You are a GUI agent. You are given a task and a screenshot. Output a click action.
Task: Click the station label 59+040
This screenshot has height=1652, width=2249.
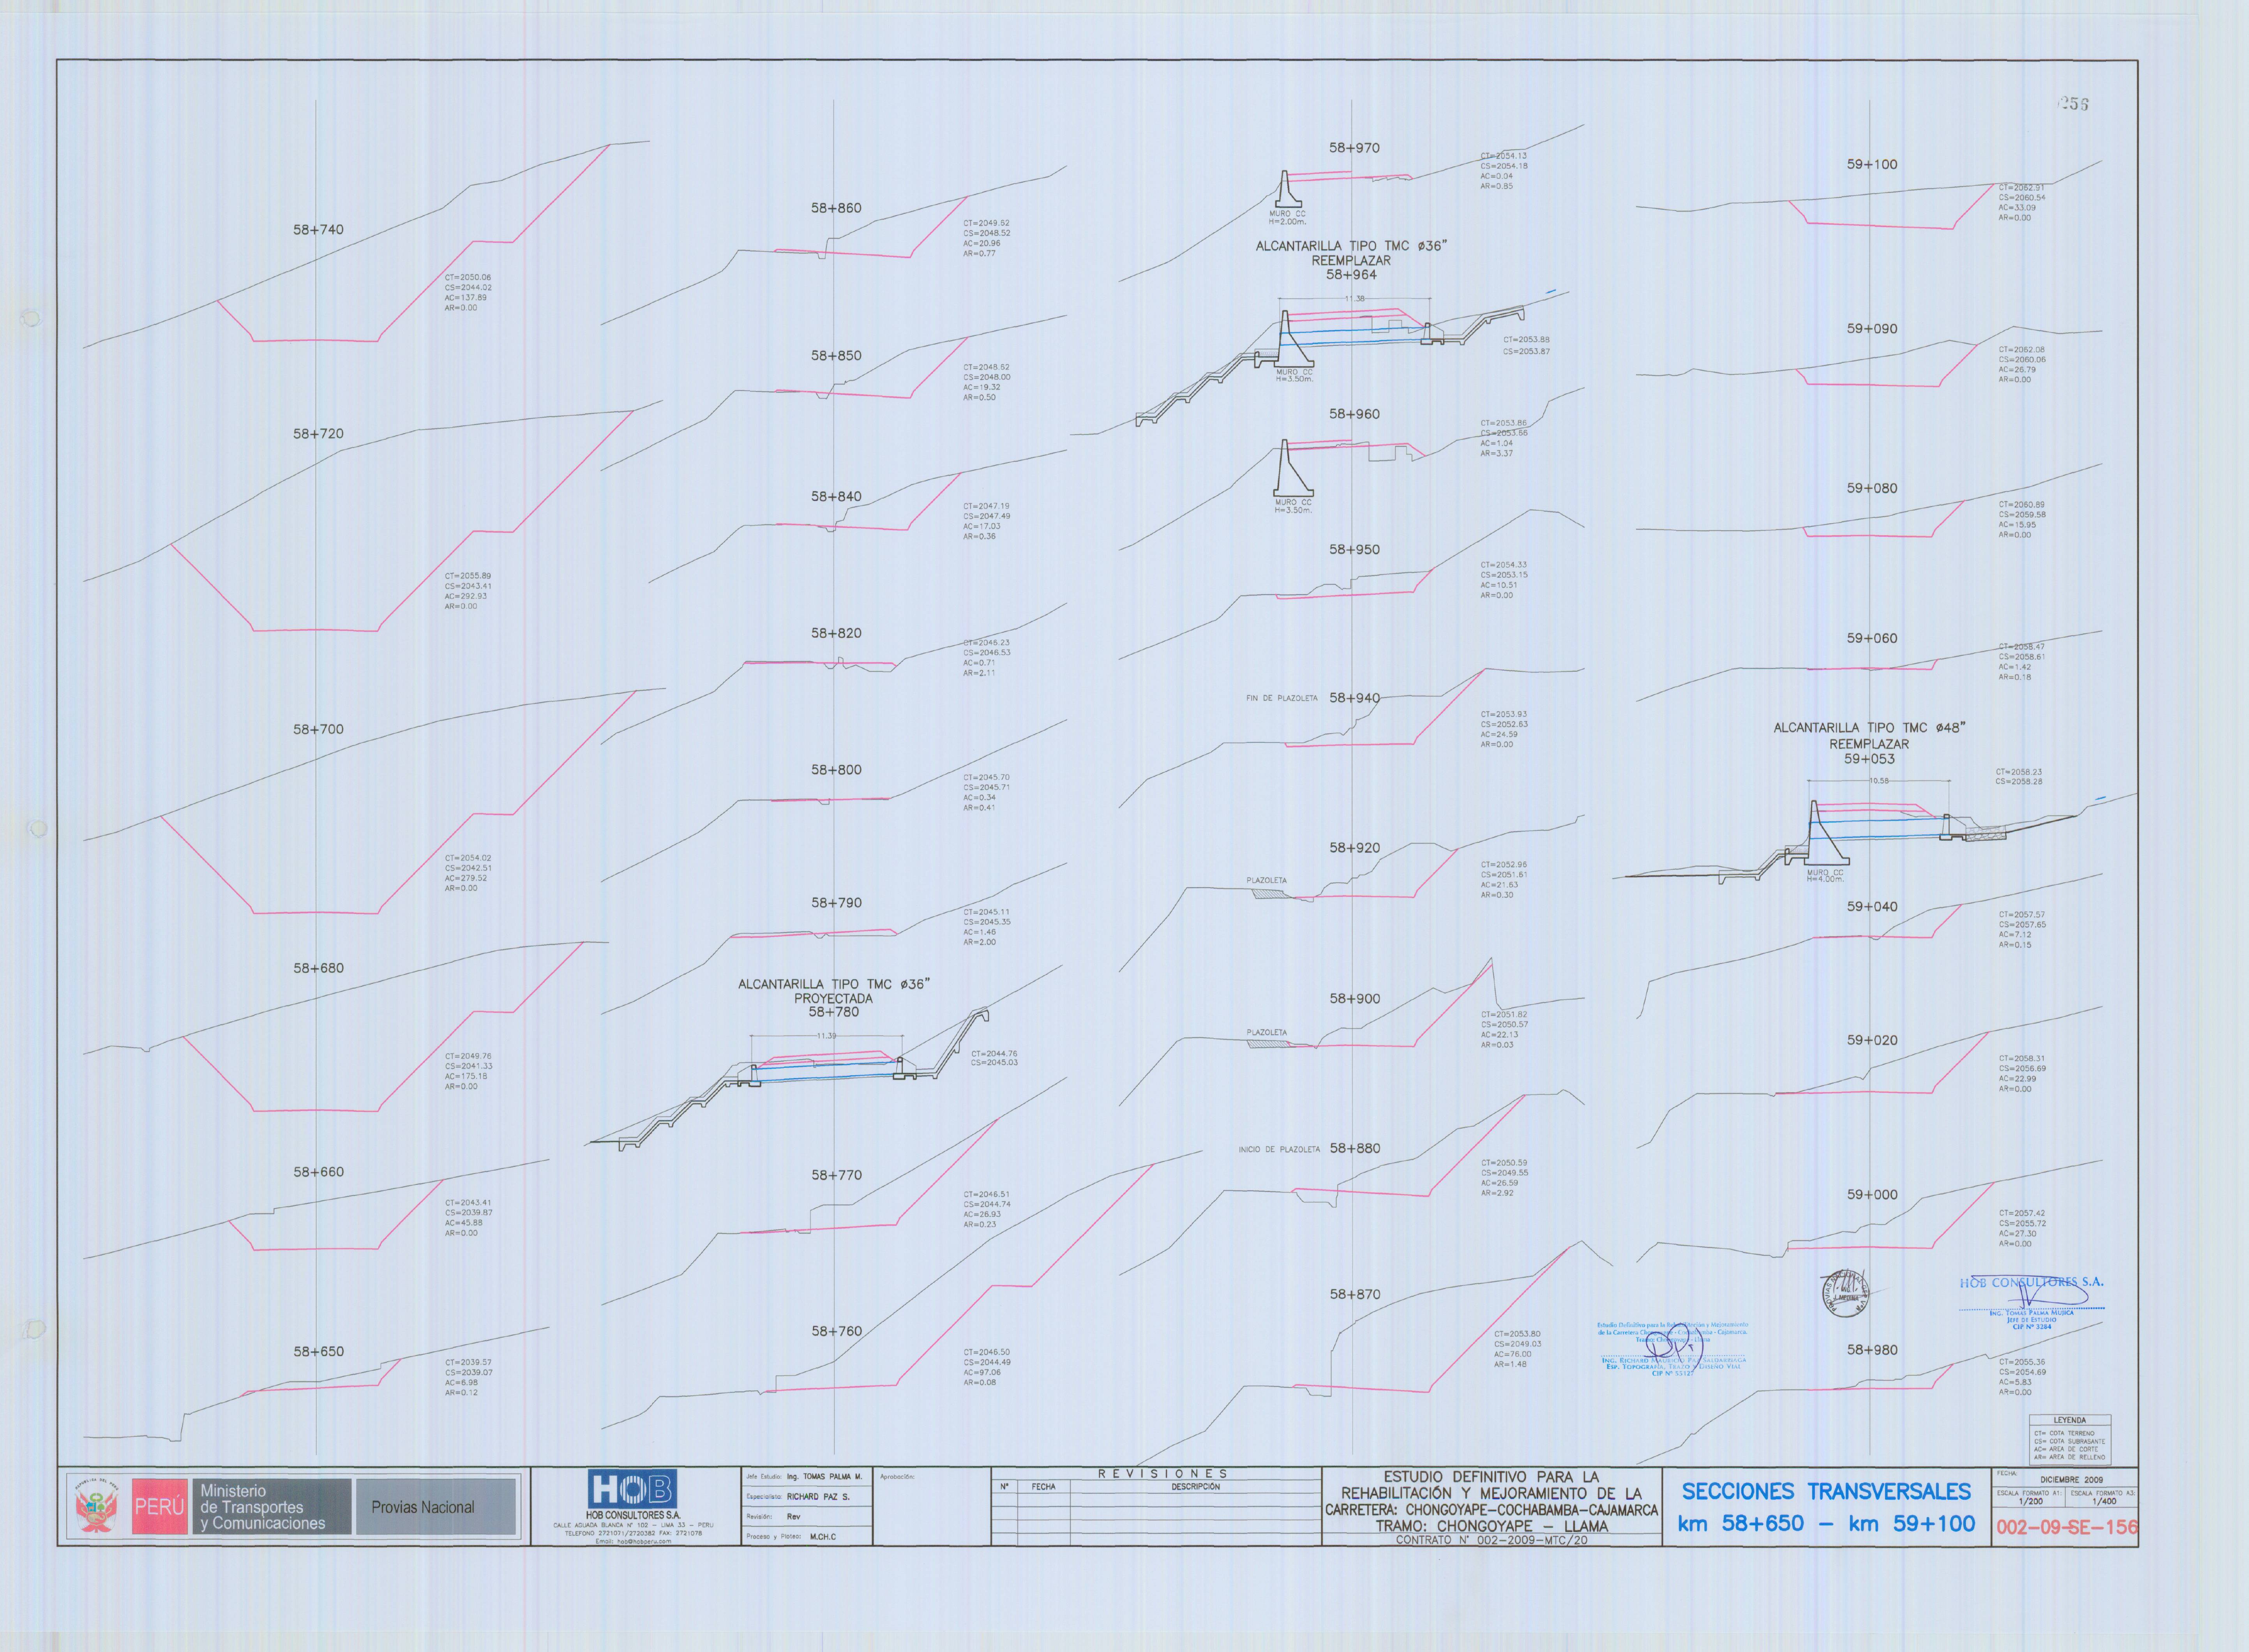click(1872, 907)
